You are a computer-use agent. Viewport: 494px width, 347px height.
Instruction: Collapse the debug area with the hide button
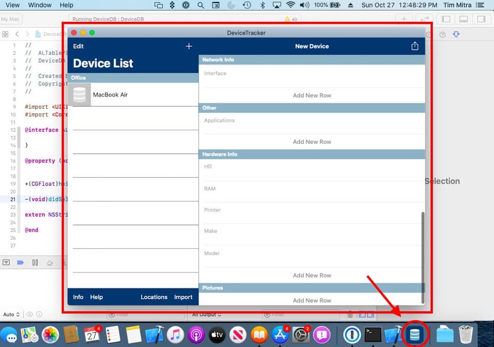point(6,263)
